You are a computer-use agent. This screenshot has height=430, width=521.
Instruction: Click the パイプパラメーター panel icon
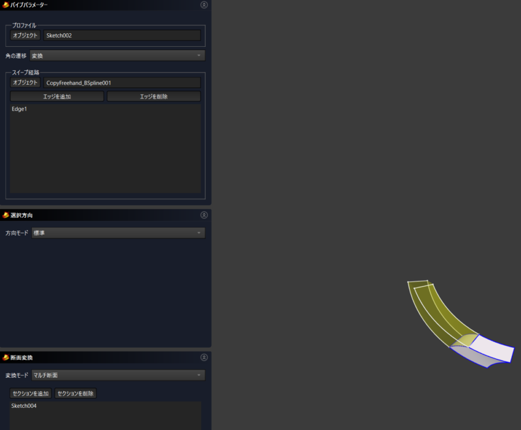[6, 5]
